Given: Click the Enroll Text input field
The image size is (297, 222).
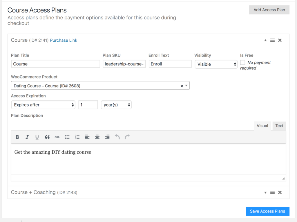Looking at the screenshot, I should pos(170,64).
